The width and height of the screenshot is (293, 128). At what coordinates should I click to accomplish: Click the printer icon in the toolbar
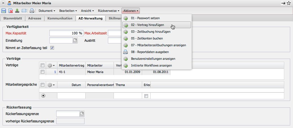[x=32, y=11]
